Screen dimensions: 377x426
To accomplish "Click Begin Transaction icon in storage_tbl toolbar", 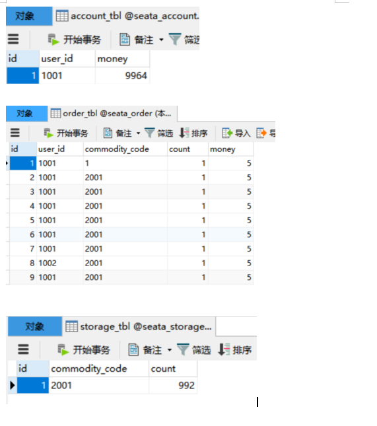I will coord(63,349).
